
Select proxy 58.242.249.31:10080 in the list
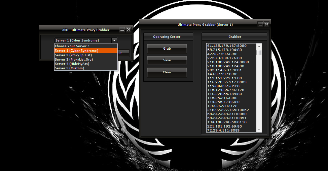(227, 114)
